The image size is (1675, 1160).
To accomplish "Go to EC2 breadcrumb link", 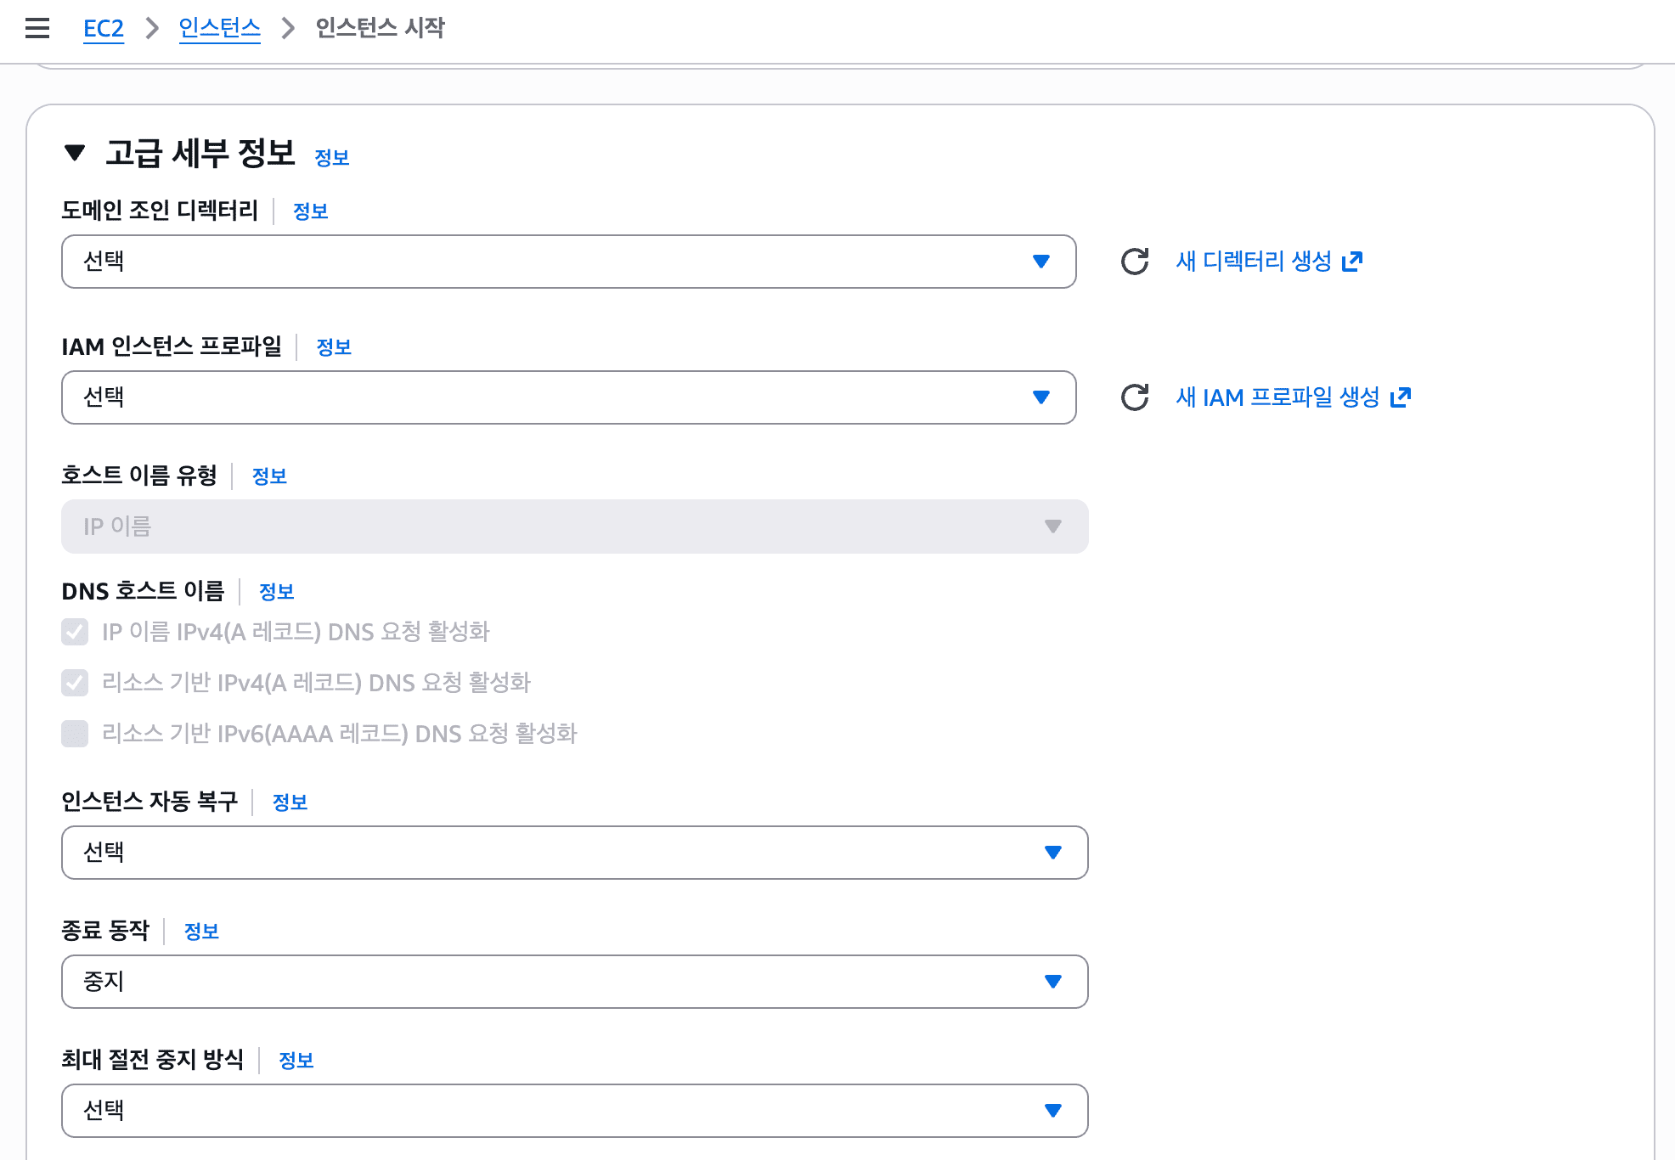I will 104,28.
